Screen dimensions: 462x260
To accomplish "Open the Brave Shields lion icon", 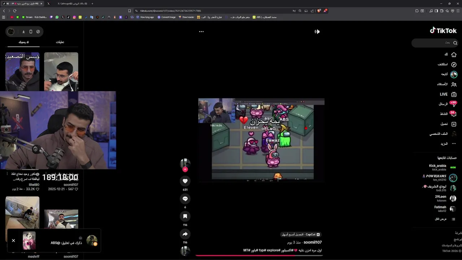I will 319,11.
